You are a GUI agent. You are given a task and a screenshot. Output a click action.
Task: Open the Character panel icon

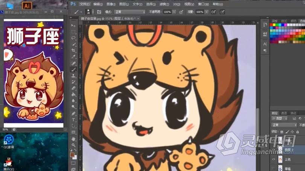[265, 44]
